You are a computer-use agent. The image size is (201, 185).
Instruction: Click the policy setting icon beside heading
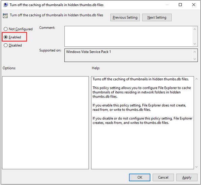pos(5,15)
